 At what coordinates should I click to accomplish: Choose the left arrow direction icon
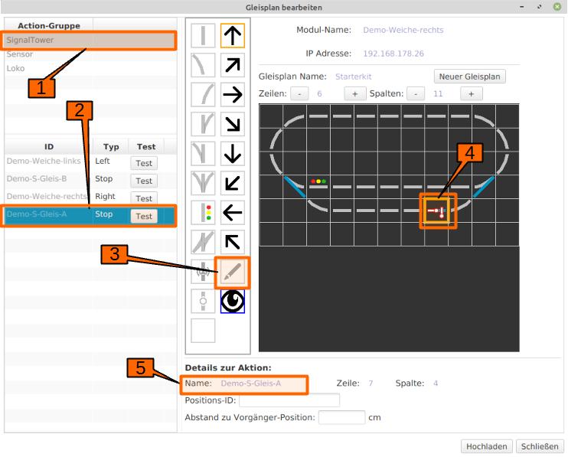tap(232, 212)
